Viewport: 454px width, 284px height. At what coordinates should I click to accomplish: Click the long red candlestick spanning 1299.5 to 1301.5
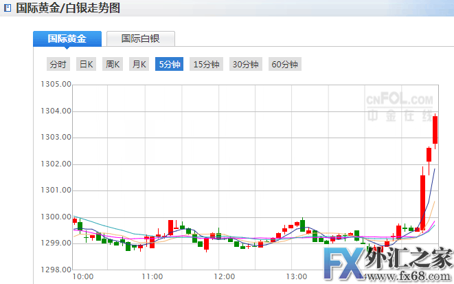(422, 203)
